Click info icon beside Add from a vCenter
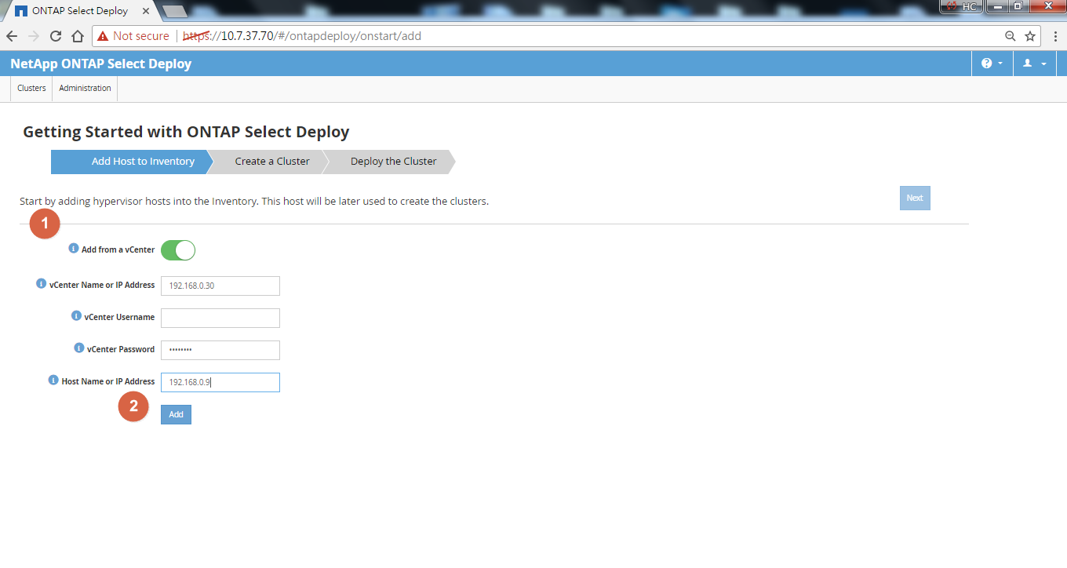The image size is (1067, 568). [x=74, y=248]
